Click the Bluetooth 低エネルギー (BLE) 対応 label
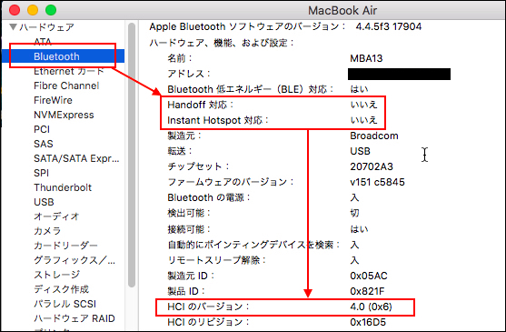This screenshot has height=332, width=506. [x=251, y=89]
